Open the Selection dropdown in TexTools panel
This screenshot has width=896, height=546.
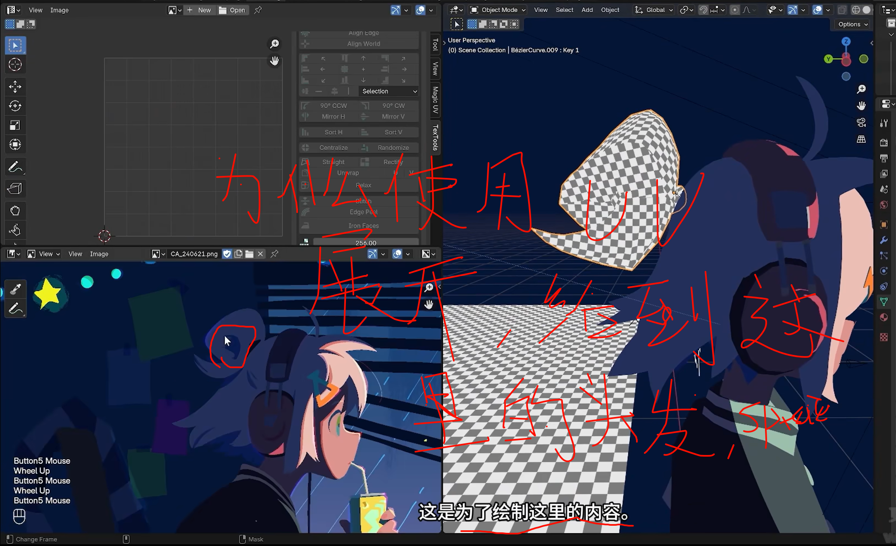389,91
